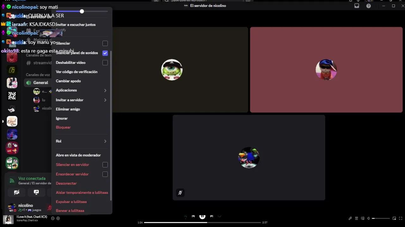This screenshot has height=227, width=405.
Task: Open the red server icon in sidebar
Action: 12,57
